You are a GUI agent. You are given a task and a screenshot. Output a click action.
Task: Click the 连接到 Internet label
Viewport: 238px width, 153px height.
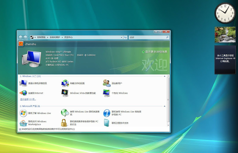(x=35, y=93)
